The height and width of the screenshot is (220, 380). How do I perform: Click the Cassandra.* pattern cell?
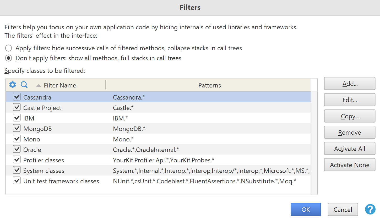129,97
